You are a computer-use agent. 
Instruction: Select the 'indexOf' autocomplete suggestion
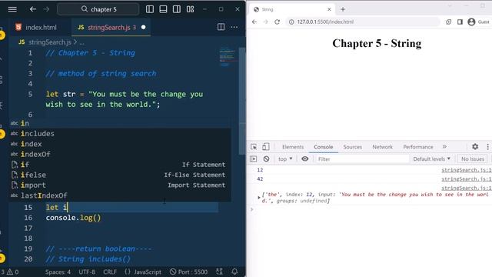pos(121,154)
